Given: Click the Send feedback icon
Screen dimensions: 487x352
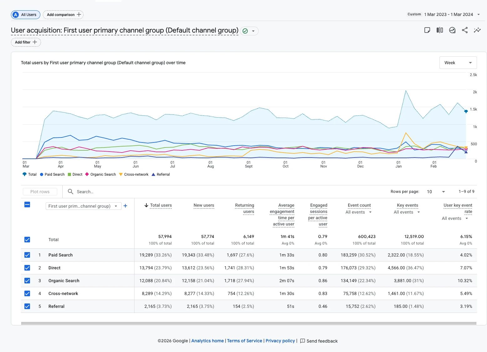Looking at the screenshot, I should click(302, 341).
